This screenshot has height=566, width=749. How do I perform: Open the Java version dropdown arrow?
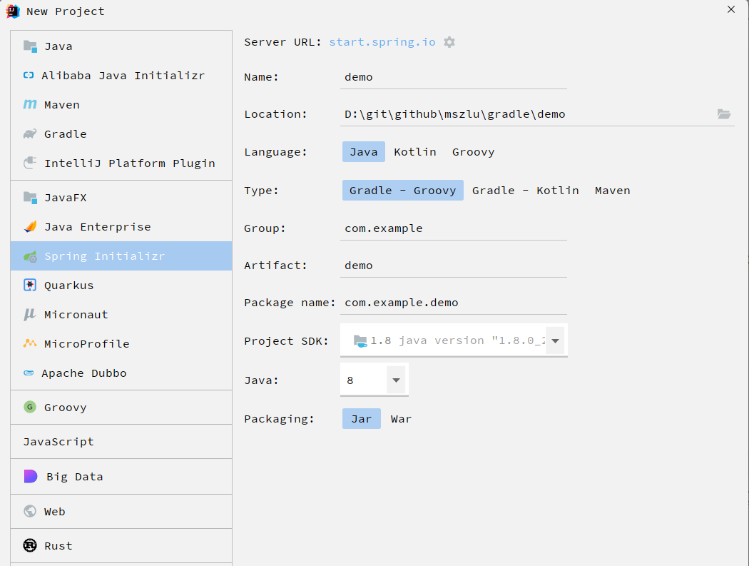coord(396,380)
